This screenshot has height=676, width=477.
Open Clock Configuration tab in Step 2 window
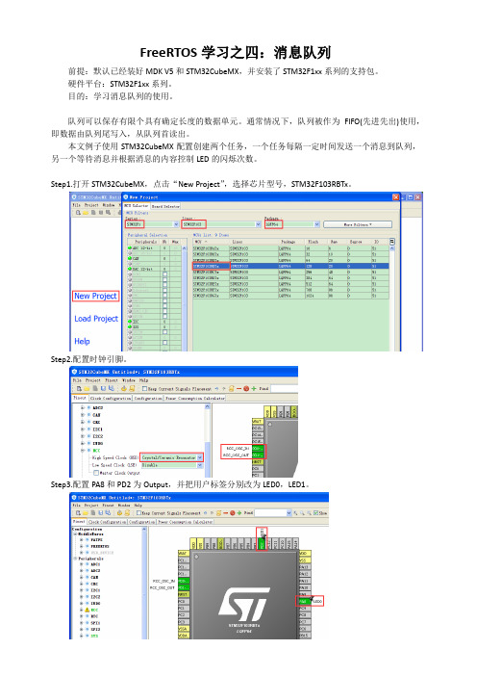(x=111, y=399)
